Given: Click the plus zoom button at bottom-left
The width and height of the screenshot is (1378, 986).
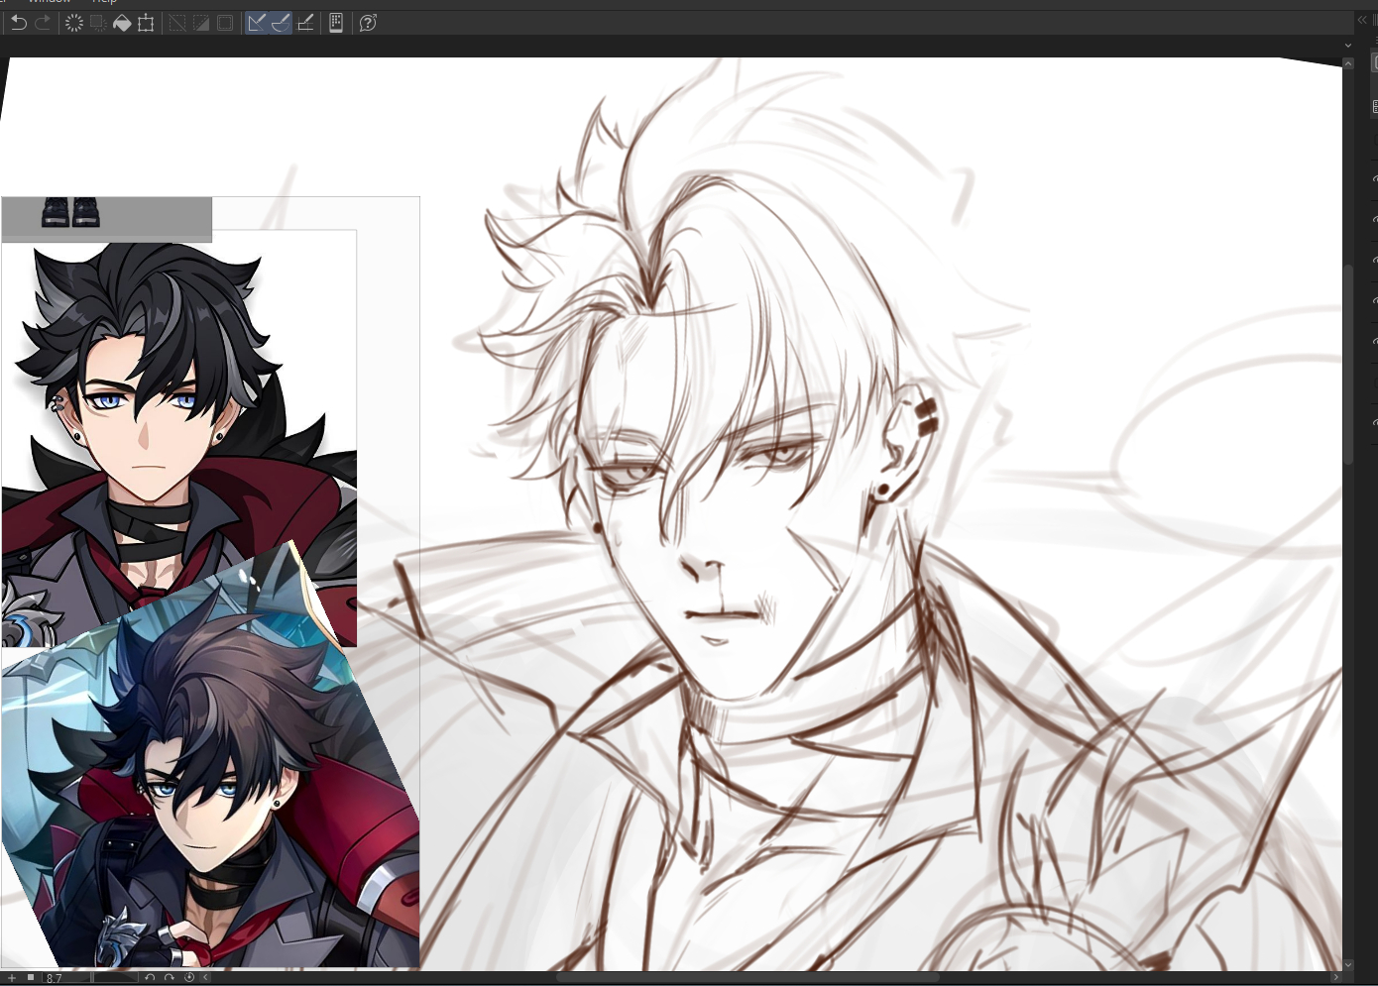Looking at the screenshot, I should pos(12,978).
